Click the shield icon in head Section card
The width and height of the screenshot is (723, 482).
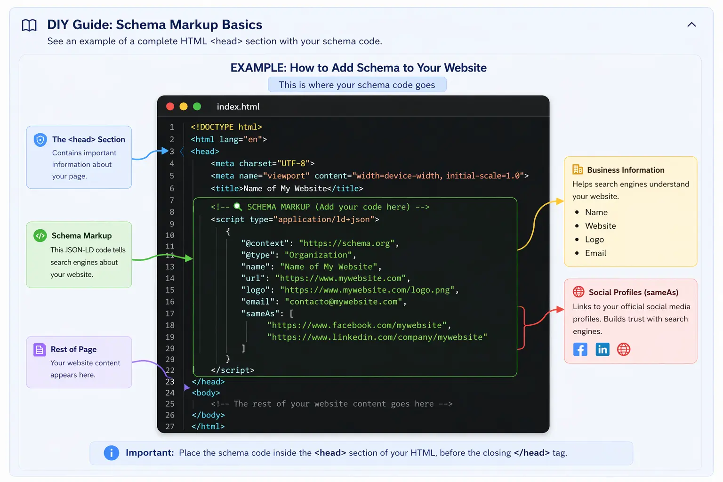(40, 140)
